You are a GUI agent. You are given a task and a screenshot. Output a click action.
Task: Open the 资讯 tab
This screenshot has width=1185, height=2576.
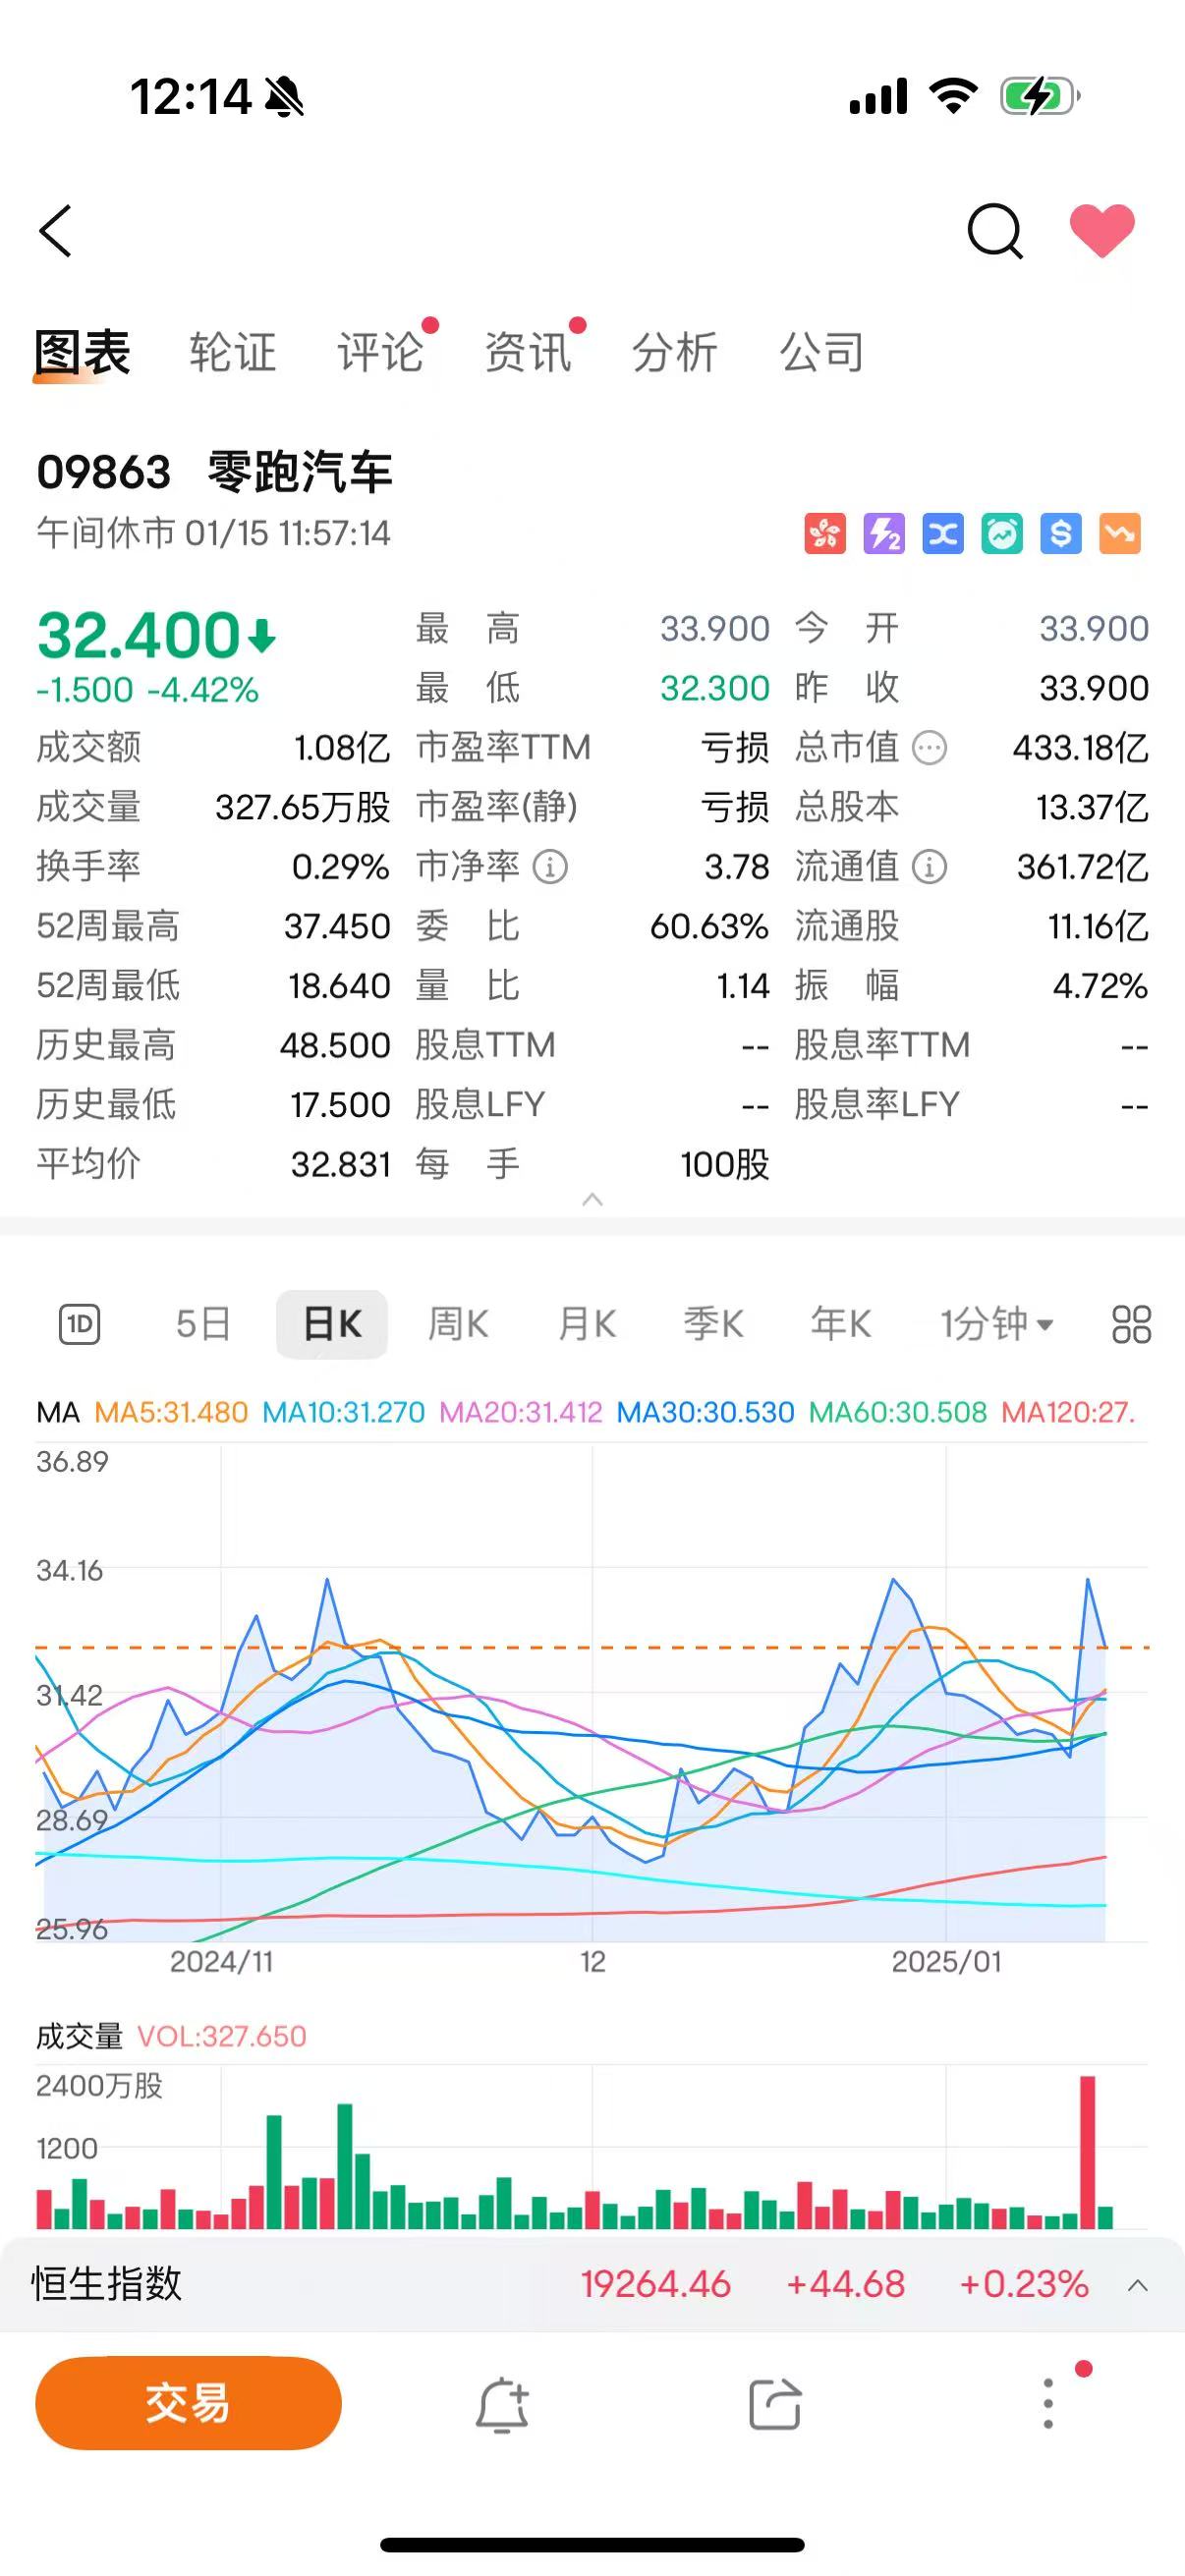coord(528,353)
